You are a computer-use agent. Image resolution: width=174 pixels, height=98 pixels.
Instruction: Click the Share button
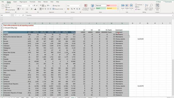158,2
